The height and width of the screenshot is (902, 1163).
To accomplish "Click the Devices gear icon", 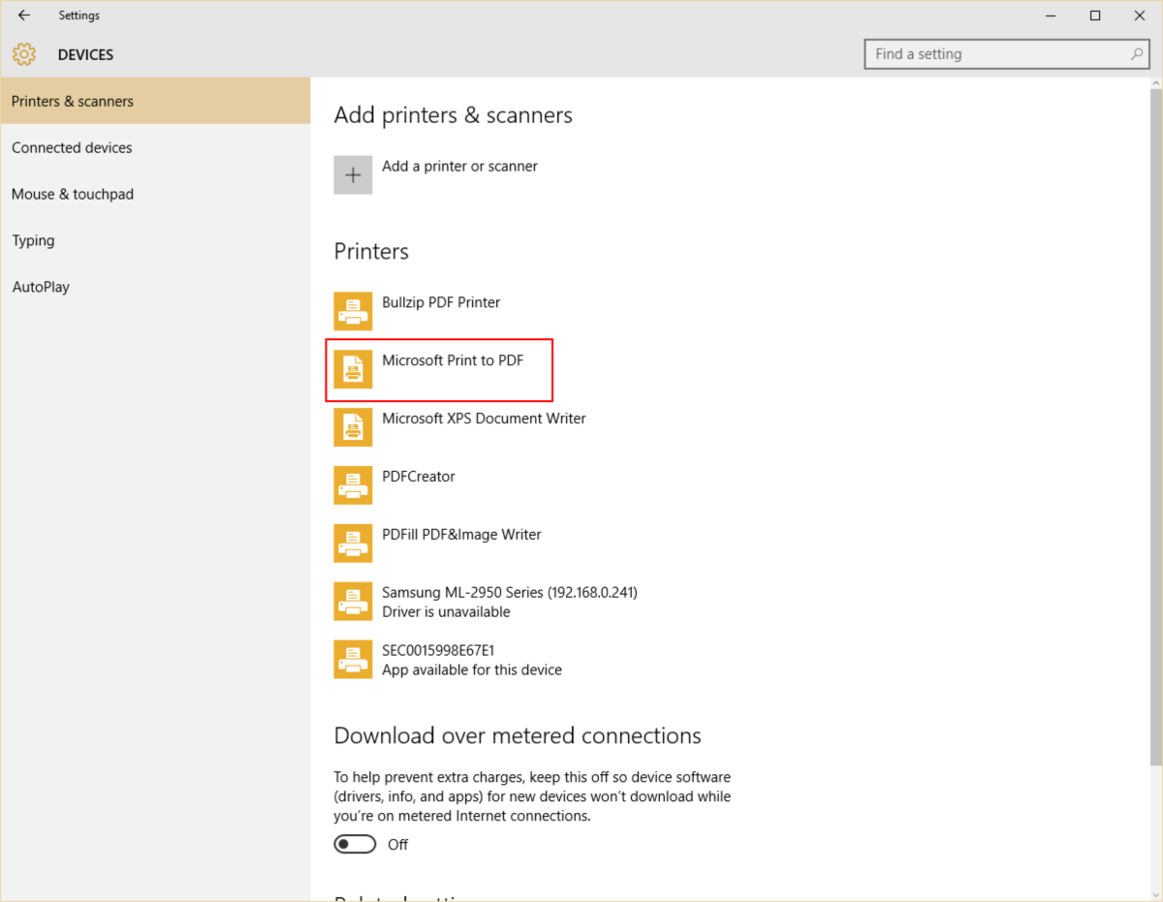I will (x=24, y=54).
